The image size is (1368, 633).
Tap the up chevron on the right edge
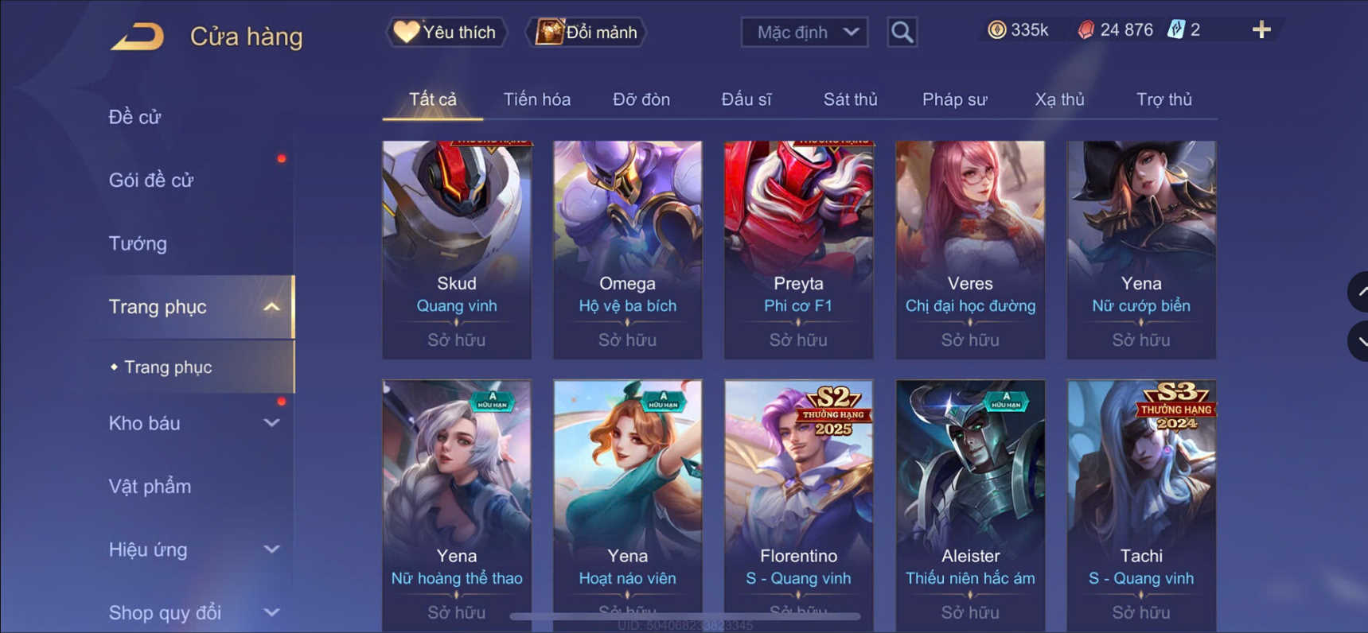coord(1358,292)
